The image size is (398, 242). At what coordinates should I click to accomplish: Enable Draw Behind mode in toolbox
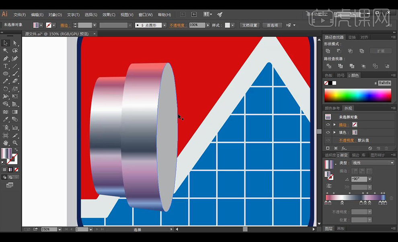(10, 177)
